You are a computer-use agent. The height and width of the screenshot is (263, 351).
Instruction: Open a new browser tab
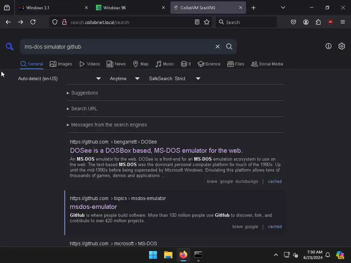(253, 8)
